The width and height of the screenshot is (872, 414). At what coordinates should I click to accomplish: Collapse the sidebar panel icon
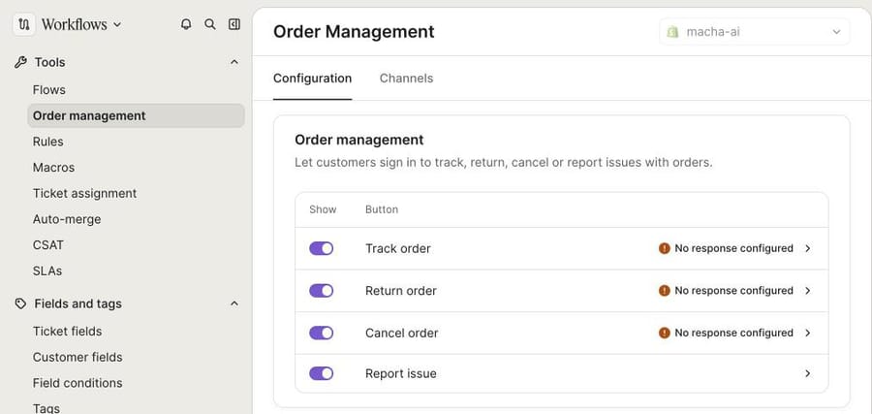click(x=234, y=24)
